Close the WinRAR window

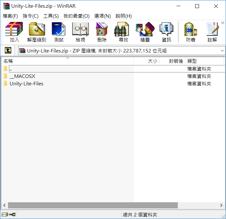click(x=216, y=6)
